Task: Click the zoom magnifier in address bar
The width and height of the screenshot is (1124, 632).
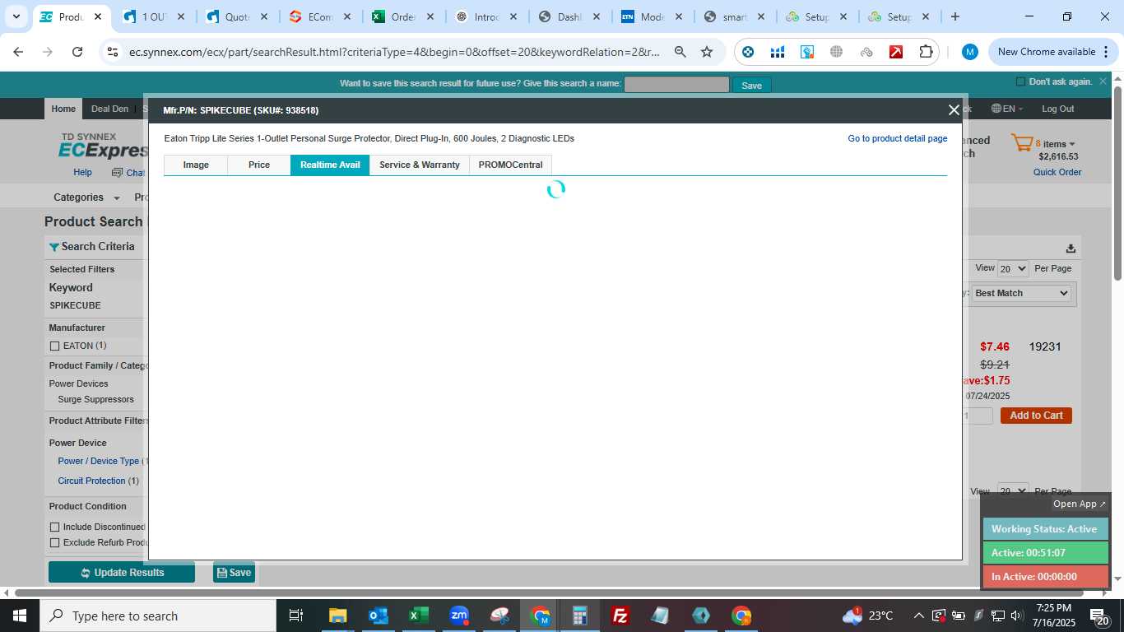Action: point(680,52)
